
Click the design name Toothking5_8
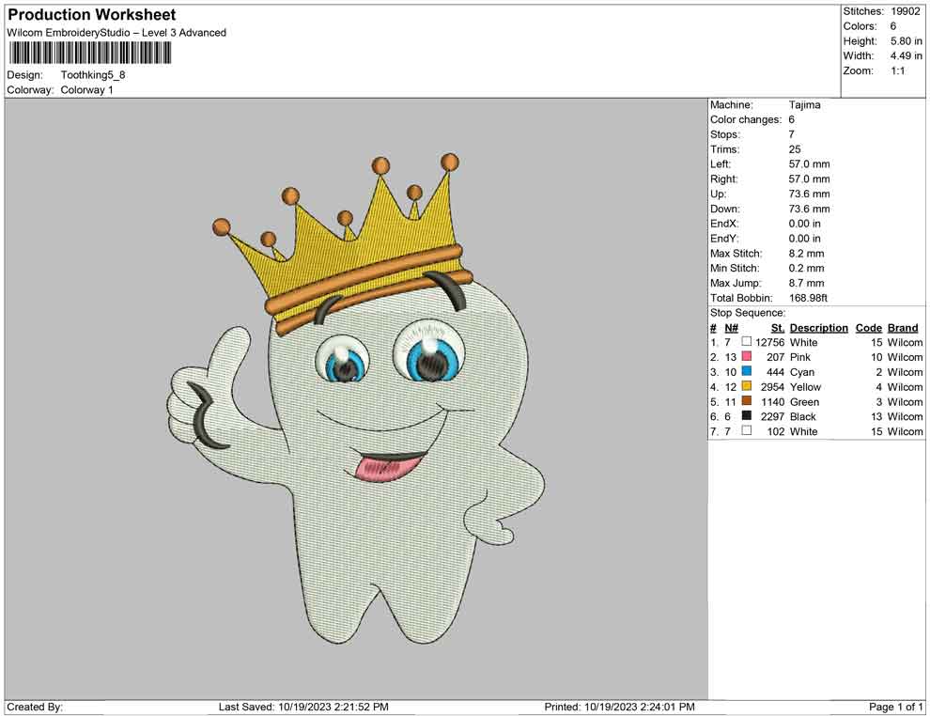pyautogui.click(x=93, y=75)
